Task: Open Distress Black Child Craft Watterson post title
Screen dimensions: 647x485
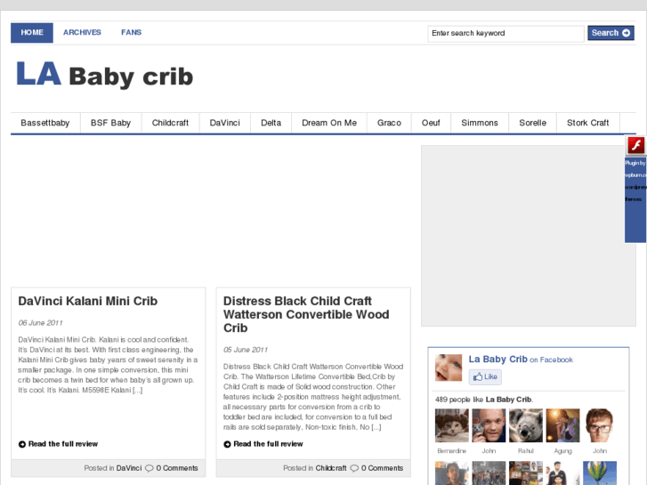Action: 306,314
